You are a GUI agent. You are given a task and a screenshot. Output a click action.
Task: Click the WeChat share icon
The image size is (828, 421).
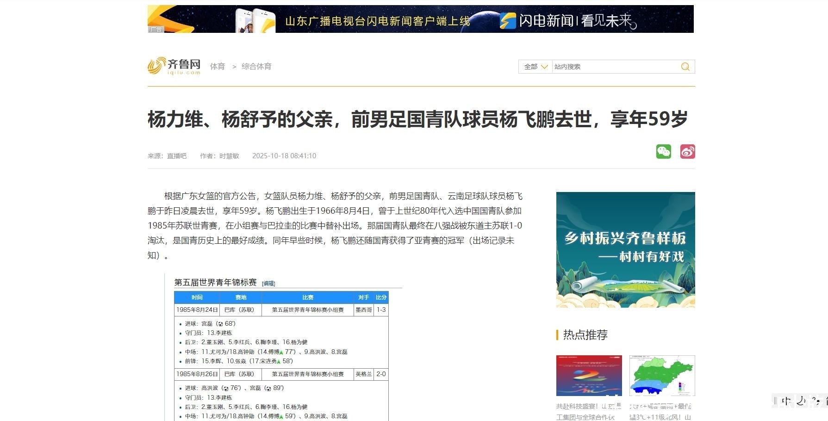point(663,152)
